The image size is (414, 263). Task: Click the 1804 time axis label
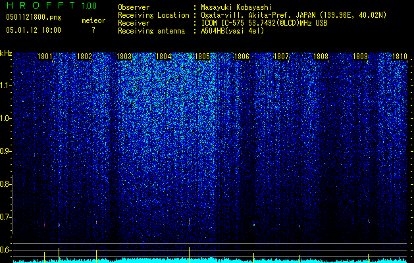tap(163, 57)
